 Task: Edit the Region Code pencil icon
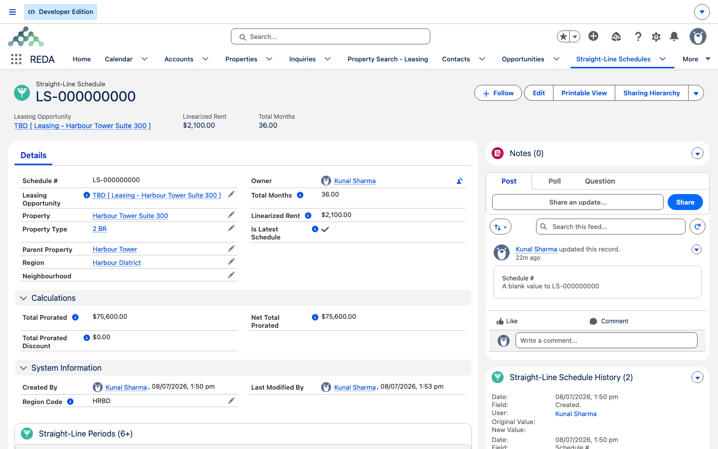point(231,401)
